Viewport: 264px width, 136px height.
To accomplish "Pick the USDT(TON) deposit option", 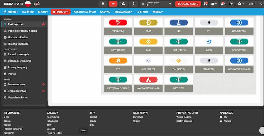I will coord(179,83).
